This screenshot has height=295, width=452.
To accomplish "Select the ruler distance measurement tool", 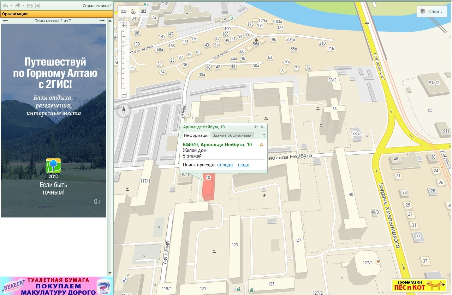I will pyautogui.click(x=123, y=11).
